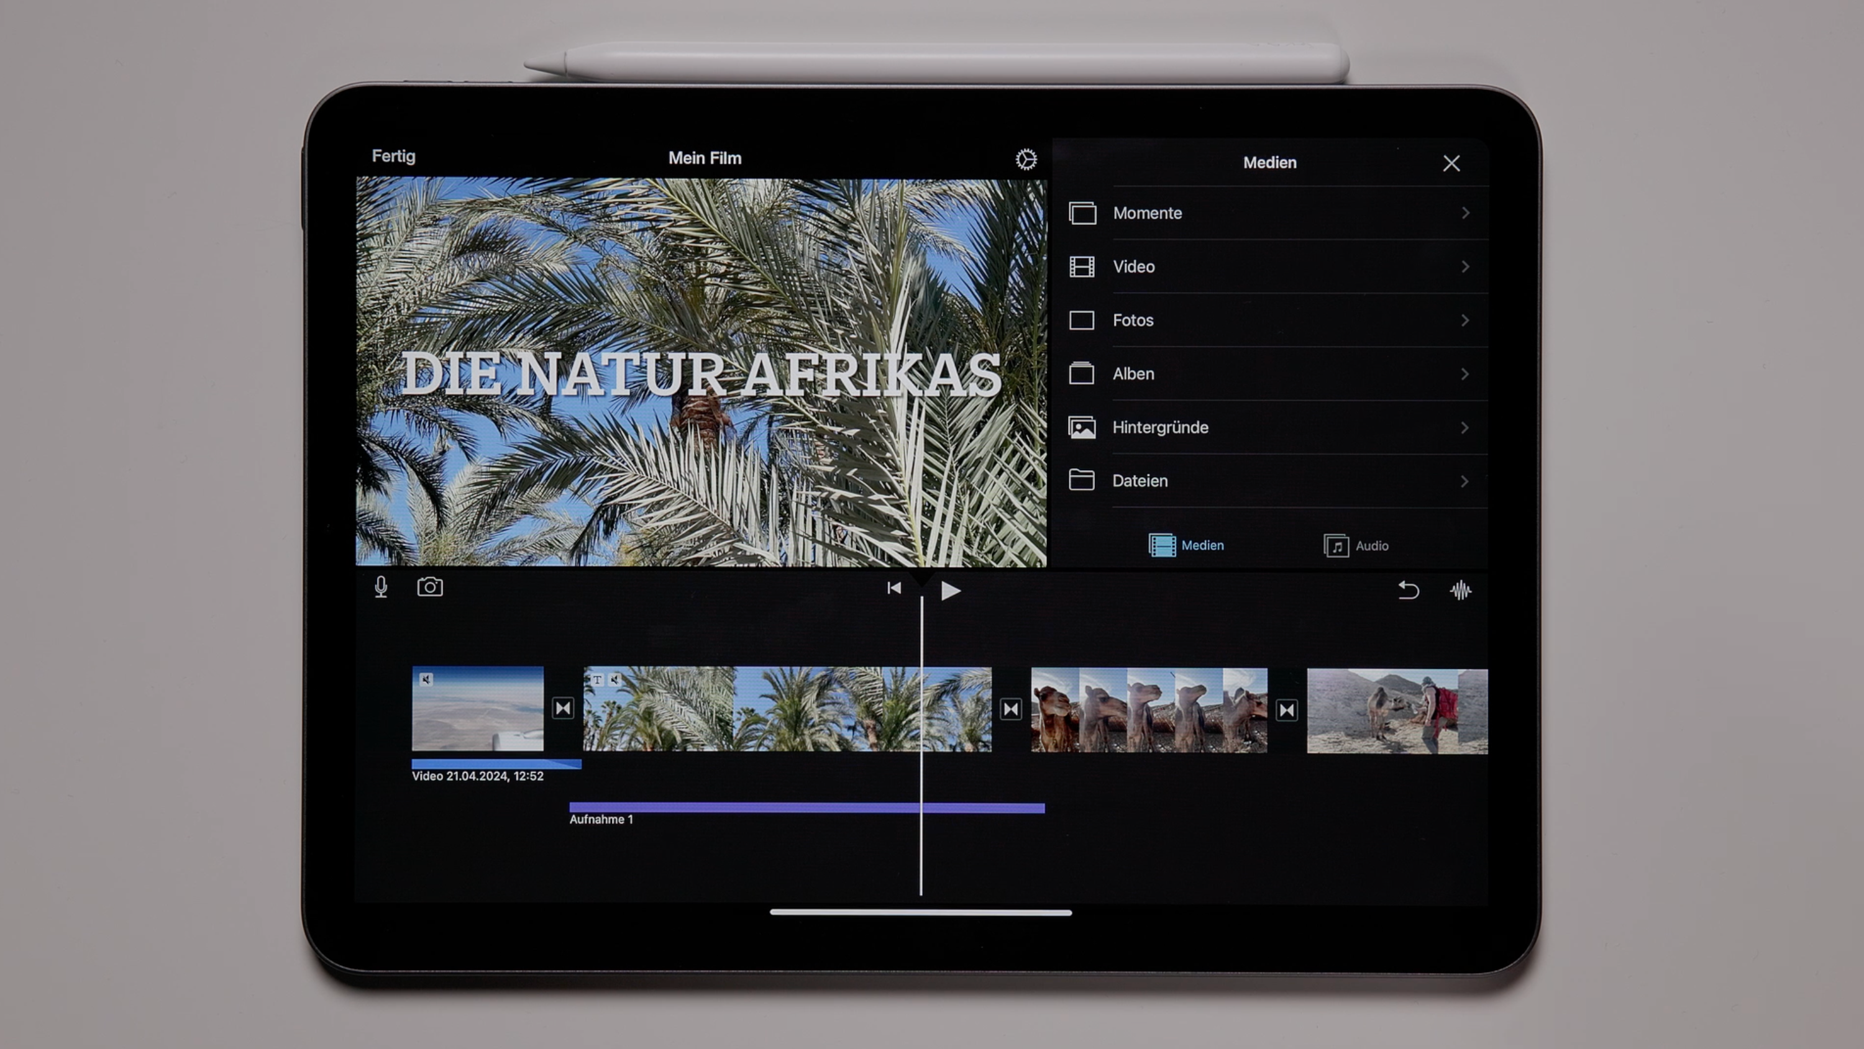Tap Fertig to finish editing
The image size is (1864, 1049).
tap(393, 157)
